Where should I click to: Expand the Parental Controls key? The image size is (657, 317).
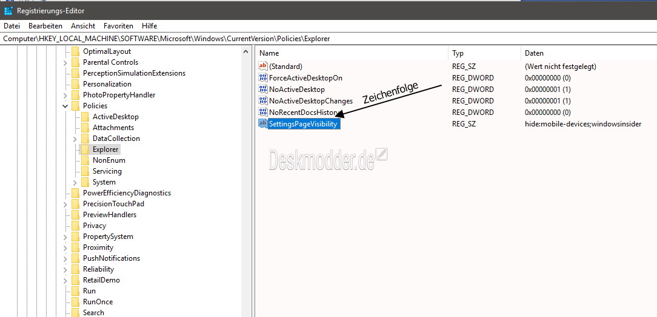tap(65, 63)
